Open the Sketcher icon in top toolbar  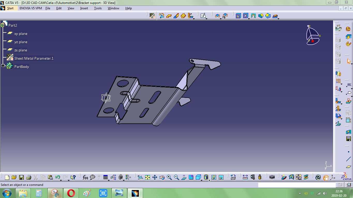pos(203,16)
